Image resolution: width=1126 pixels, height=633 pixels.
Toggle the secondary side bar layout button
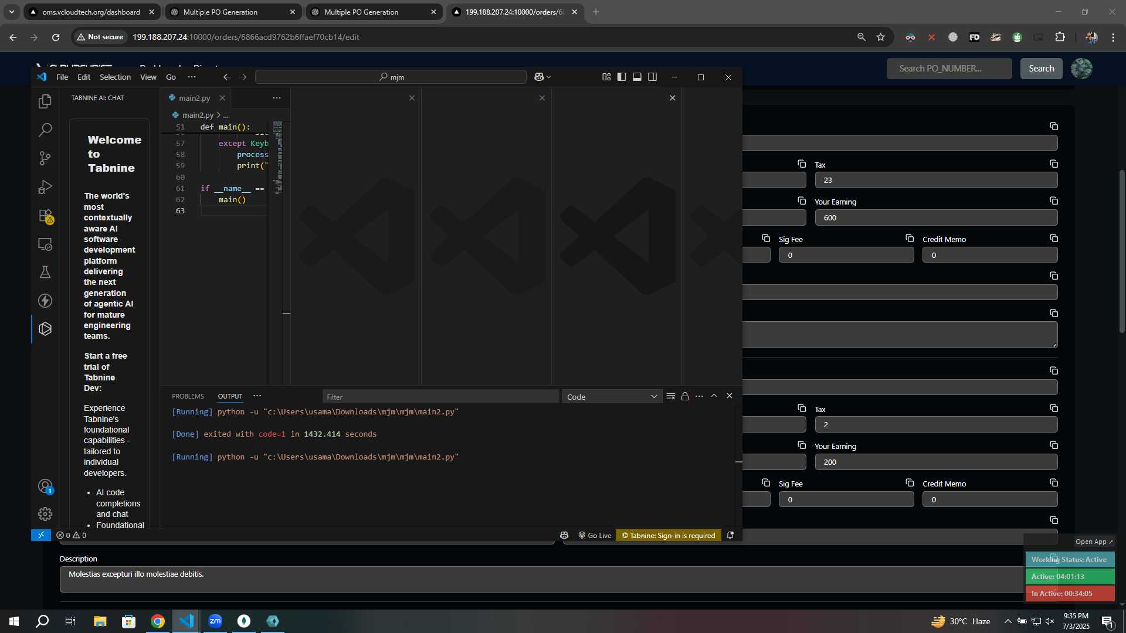652,77
